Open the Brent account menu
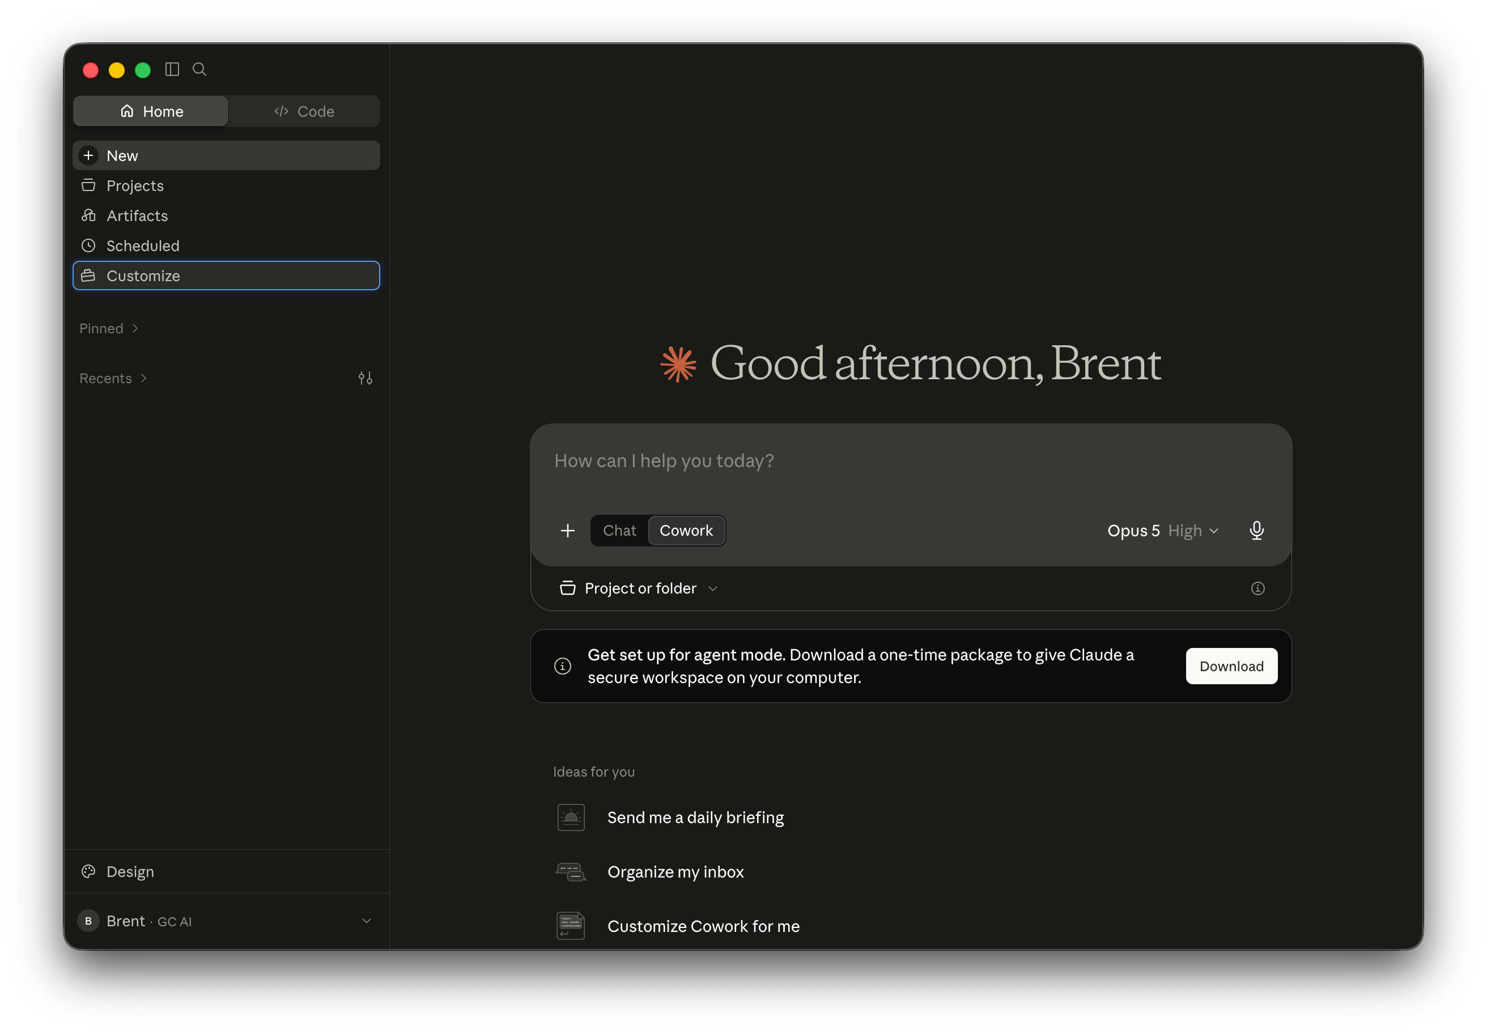Viewport: 1487px width, 1034px height. pyautogui.click(x=226, y=921)
